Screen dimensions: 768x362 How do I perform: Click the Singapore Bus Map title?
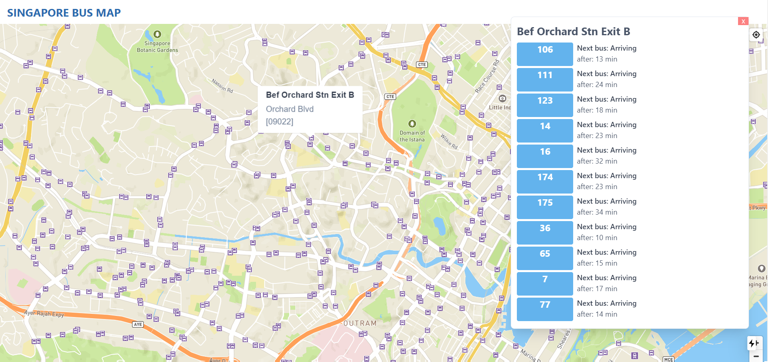tap(64, 13)
